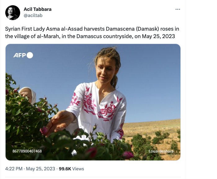Click the AFP logo text on the photo
Image resolution: width=217 pixels, height=179 pixels.
pyautogui.click(x=20, y=55)
